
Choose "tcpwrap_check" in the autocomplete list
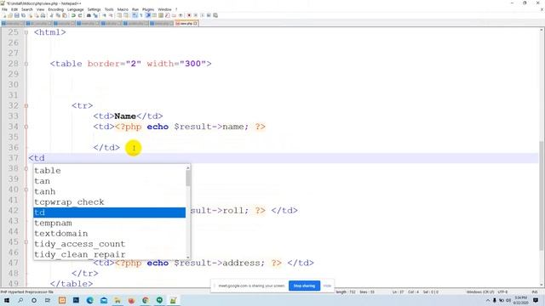[109, 202]
